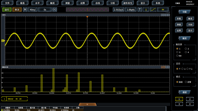The height and width of the screenshot is (111, 198).
Task: Set trigger mode to 正常
Action: 186,82
